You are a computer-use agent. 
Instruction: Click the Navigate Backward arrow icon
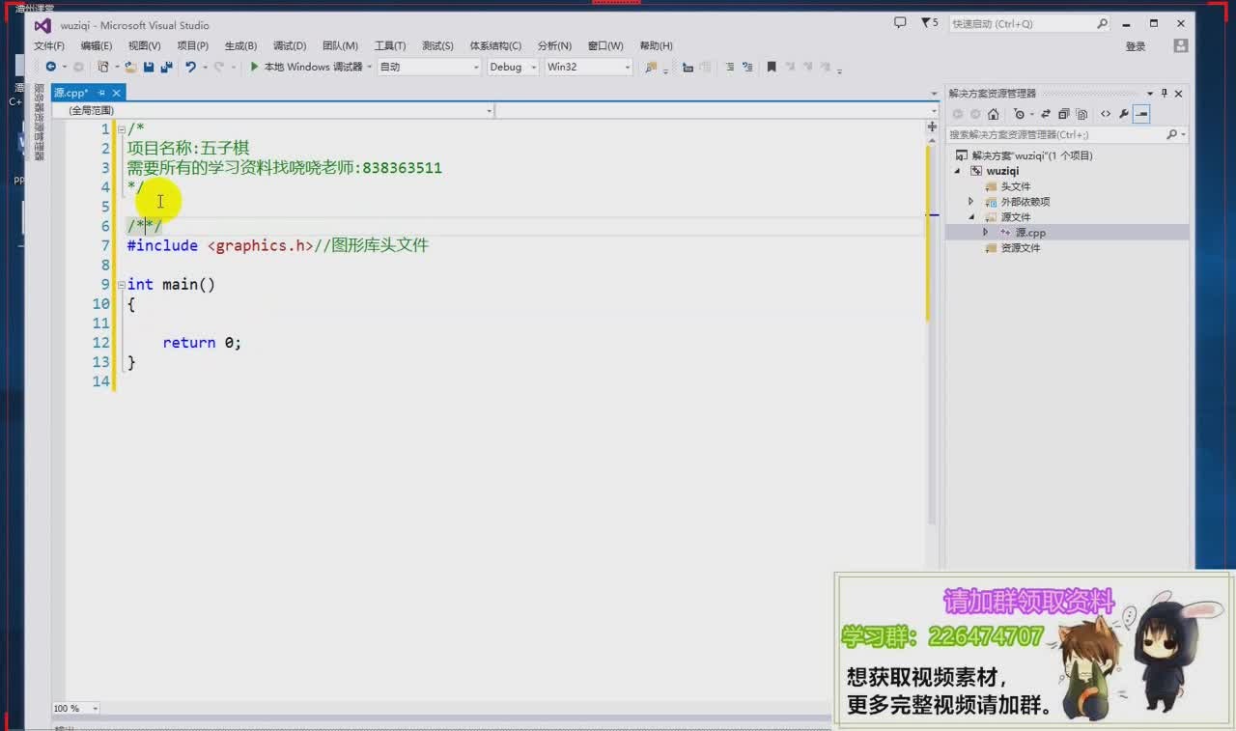coord(50,67)
